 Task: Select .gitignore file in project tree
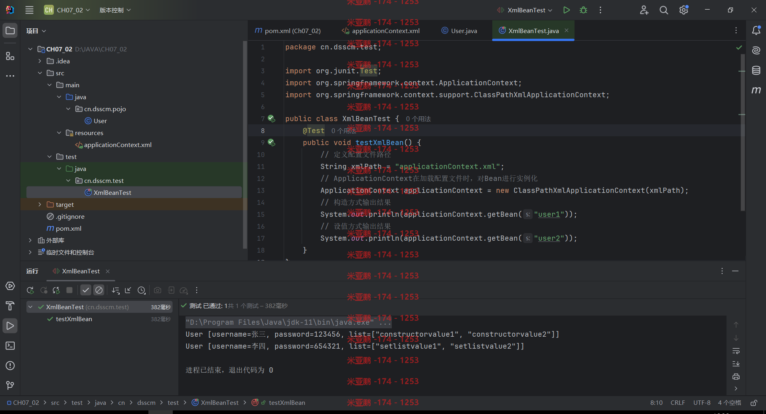(66, 216)
